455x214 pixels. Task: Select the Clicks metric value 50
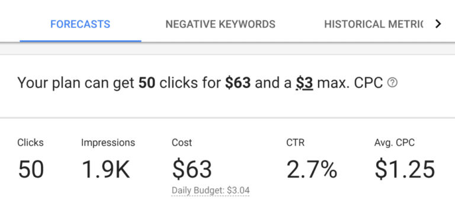31,169
